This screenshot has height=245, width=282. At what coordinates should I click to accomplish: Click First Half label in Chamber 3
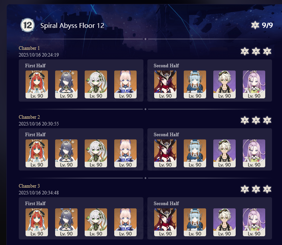pos(35,204)
